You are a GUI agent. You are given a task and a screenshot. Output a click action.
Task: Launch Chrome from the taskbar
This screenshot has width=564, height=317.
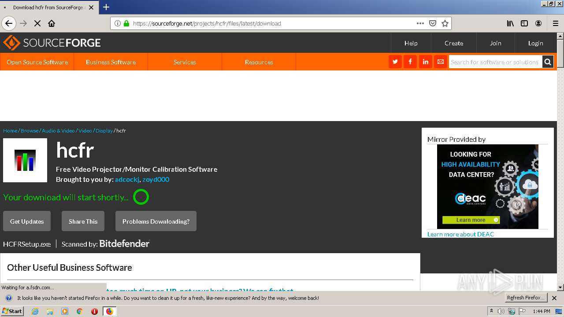(79, 311)
